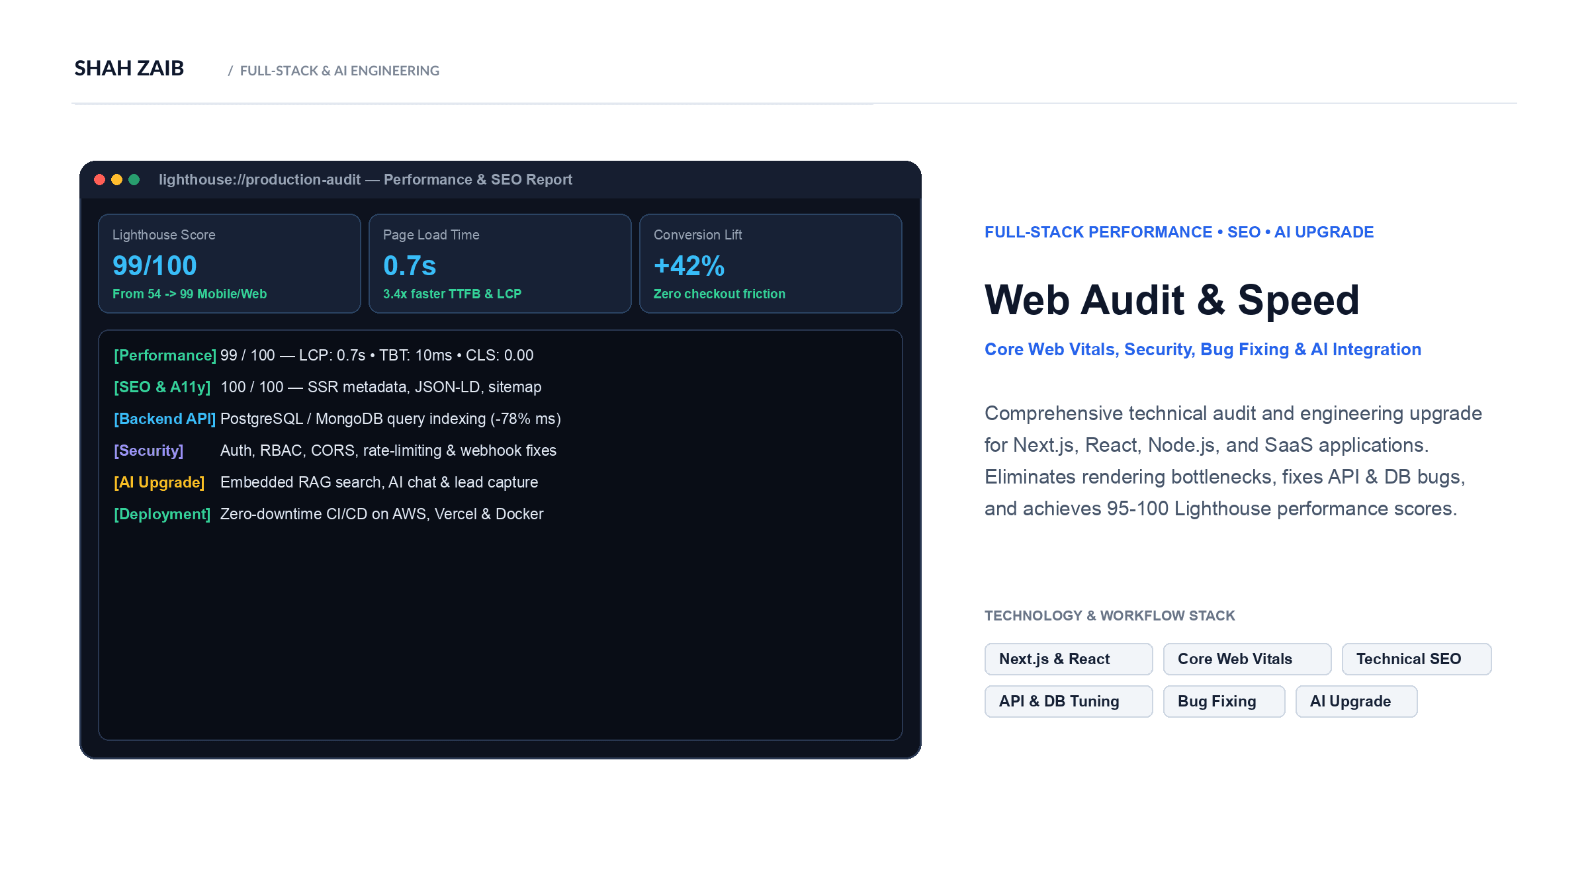
Task: Click 'Zero-downtime CI/CD on AWS, Vercel & Docker' line
Action: [382, 514]
